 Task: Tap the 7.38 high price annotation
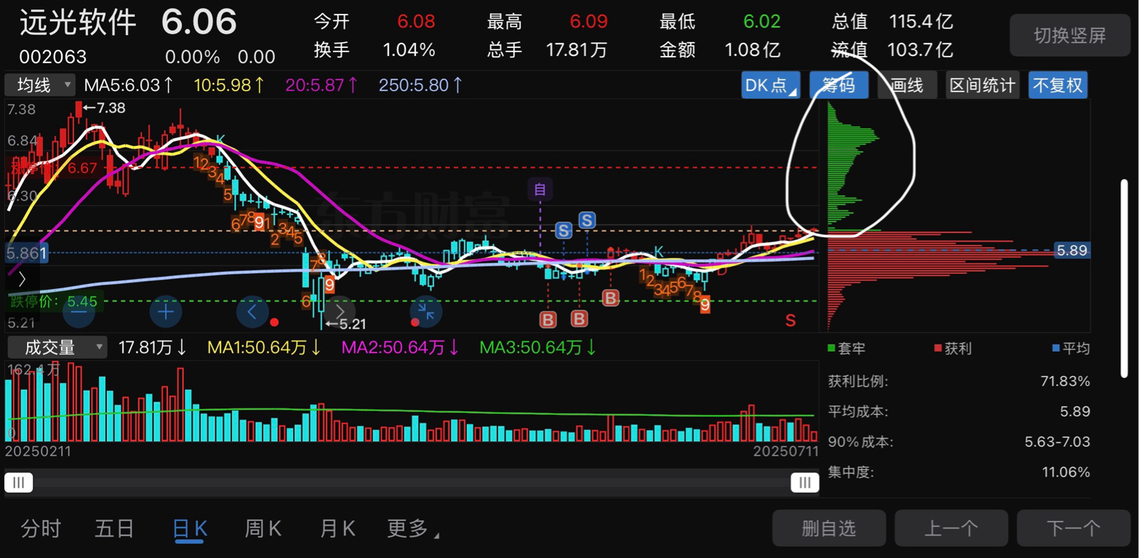coord(103,108)
